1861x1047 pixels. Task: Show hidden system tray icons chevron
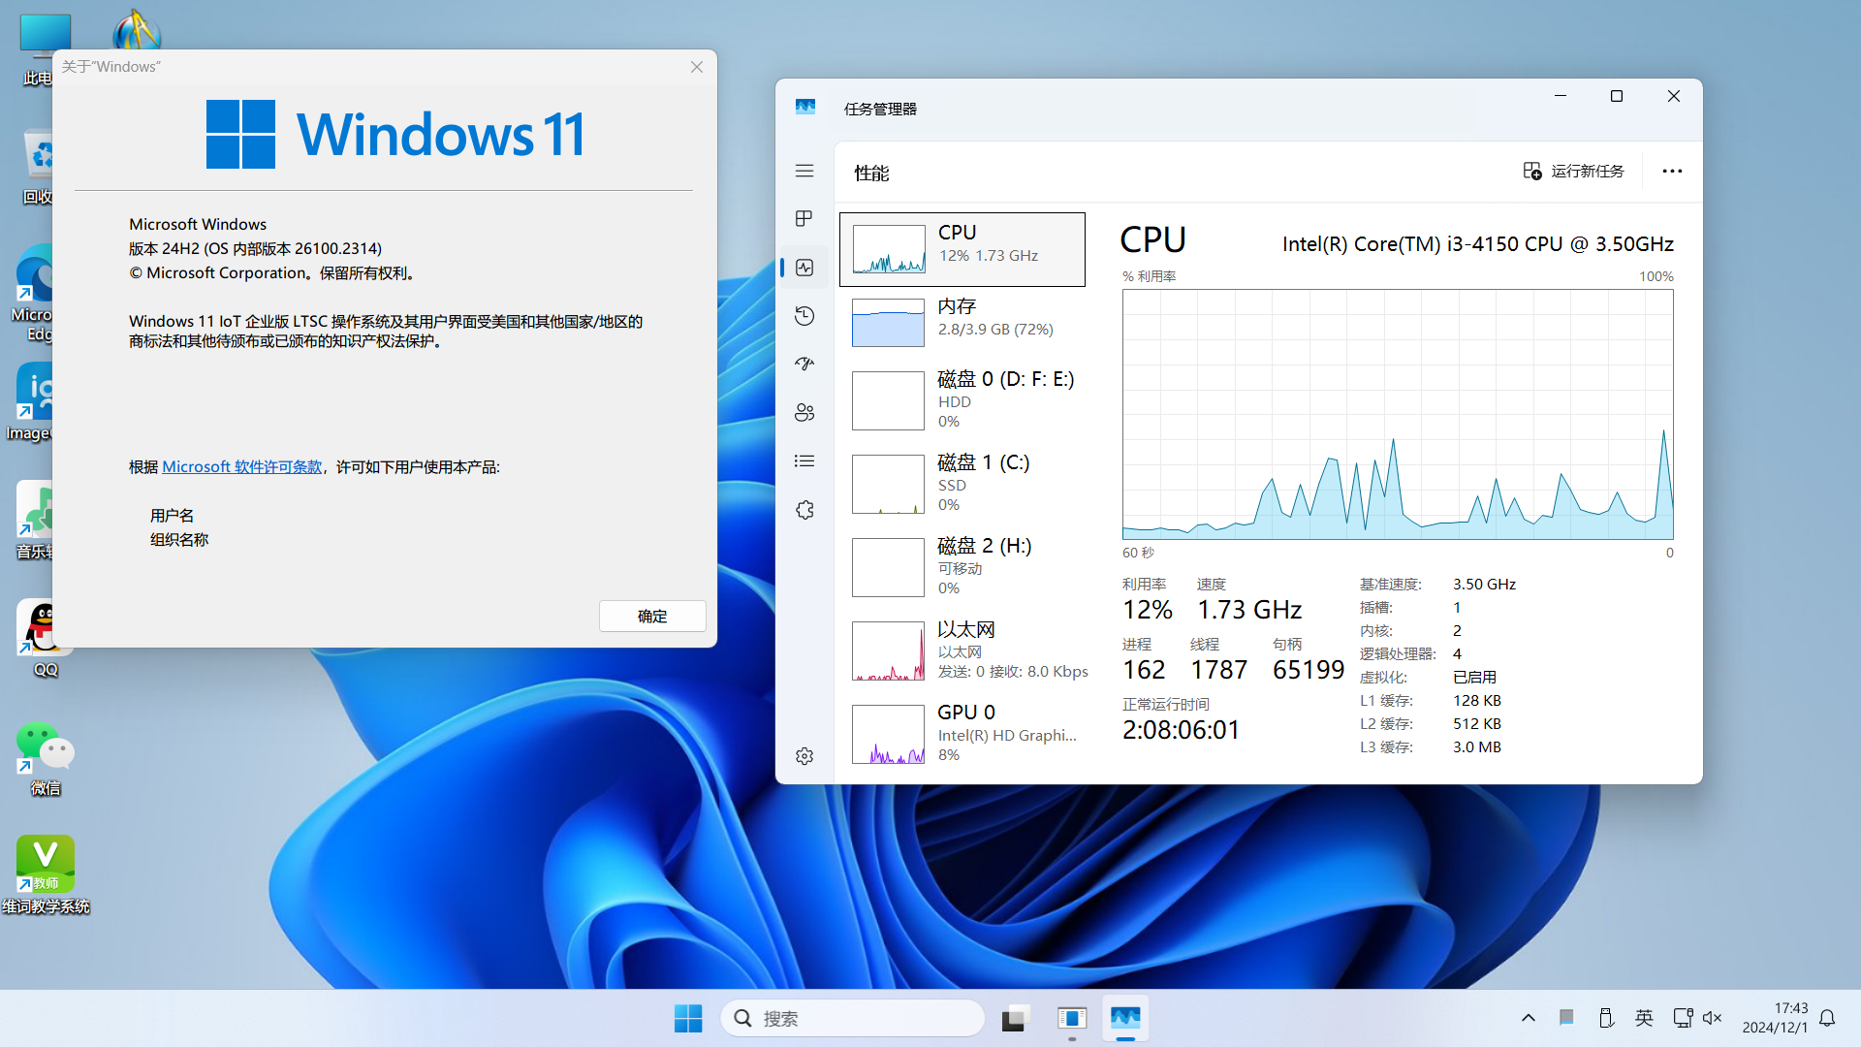tap(1528, 1018)
